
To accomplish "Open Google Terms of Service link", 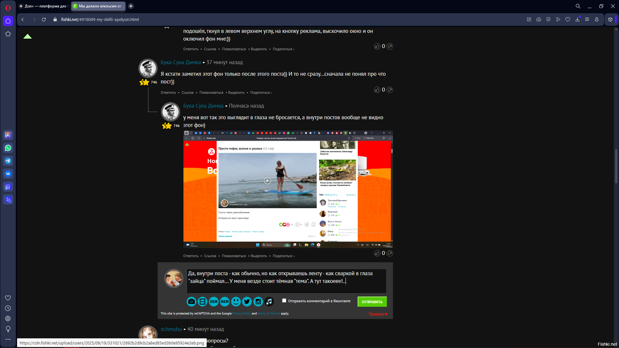I will click(269, 314).
